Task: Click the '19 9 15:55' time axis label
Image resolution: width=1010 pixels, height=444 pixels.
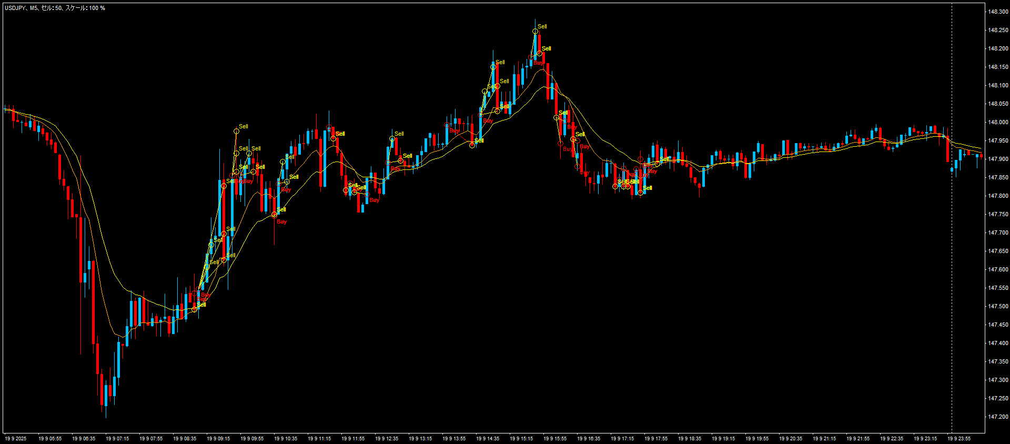Action: (x=555, y=438)
